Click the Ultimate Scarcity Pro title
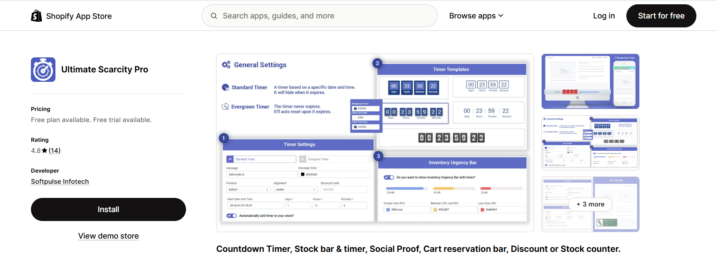Screen dimensions: 717x257 coord(105,69)
